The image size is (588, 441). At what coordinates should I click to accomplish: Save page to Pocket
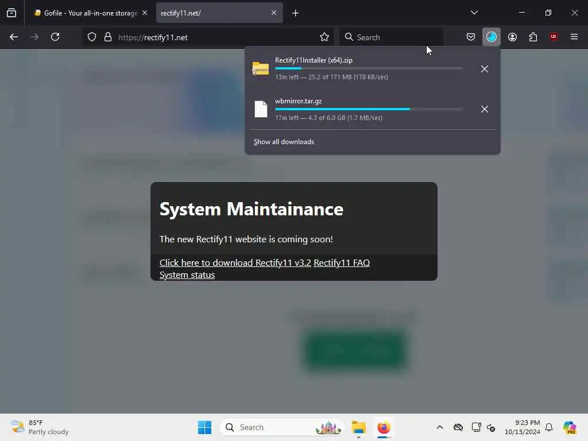(x=471, y=37)
